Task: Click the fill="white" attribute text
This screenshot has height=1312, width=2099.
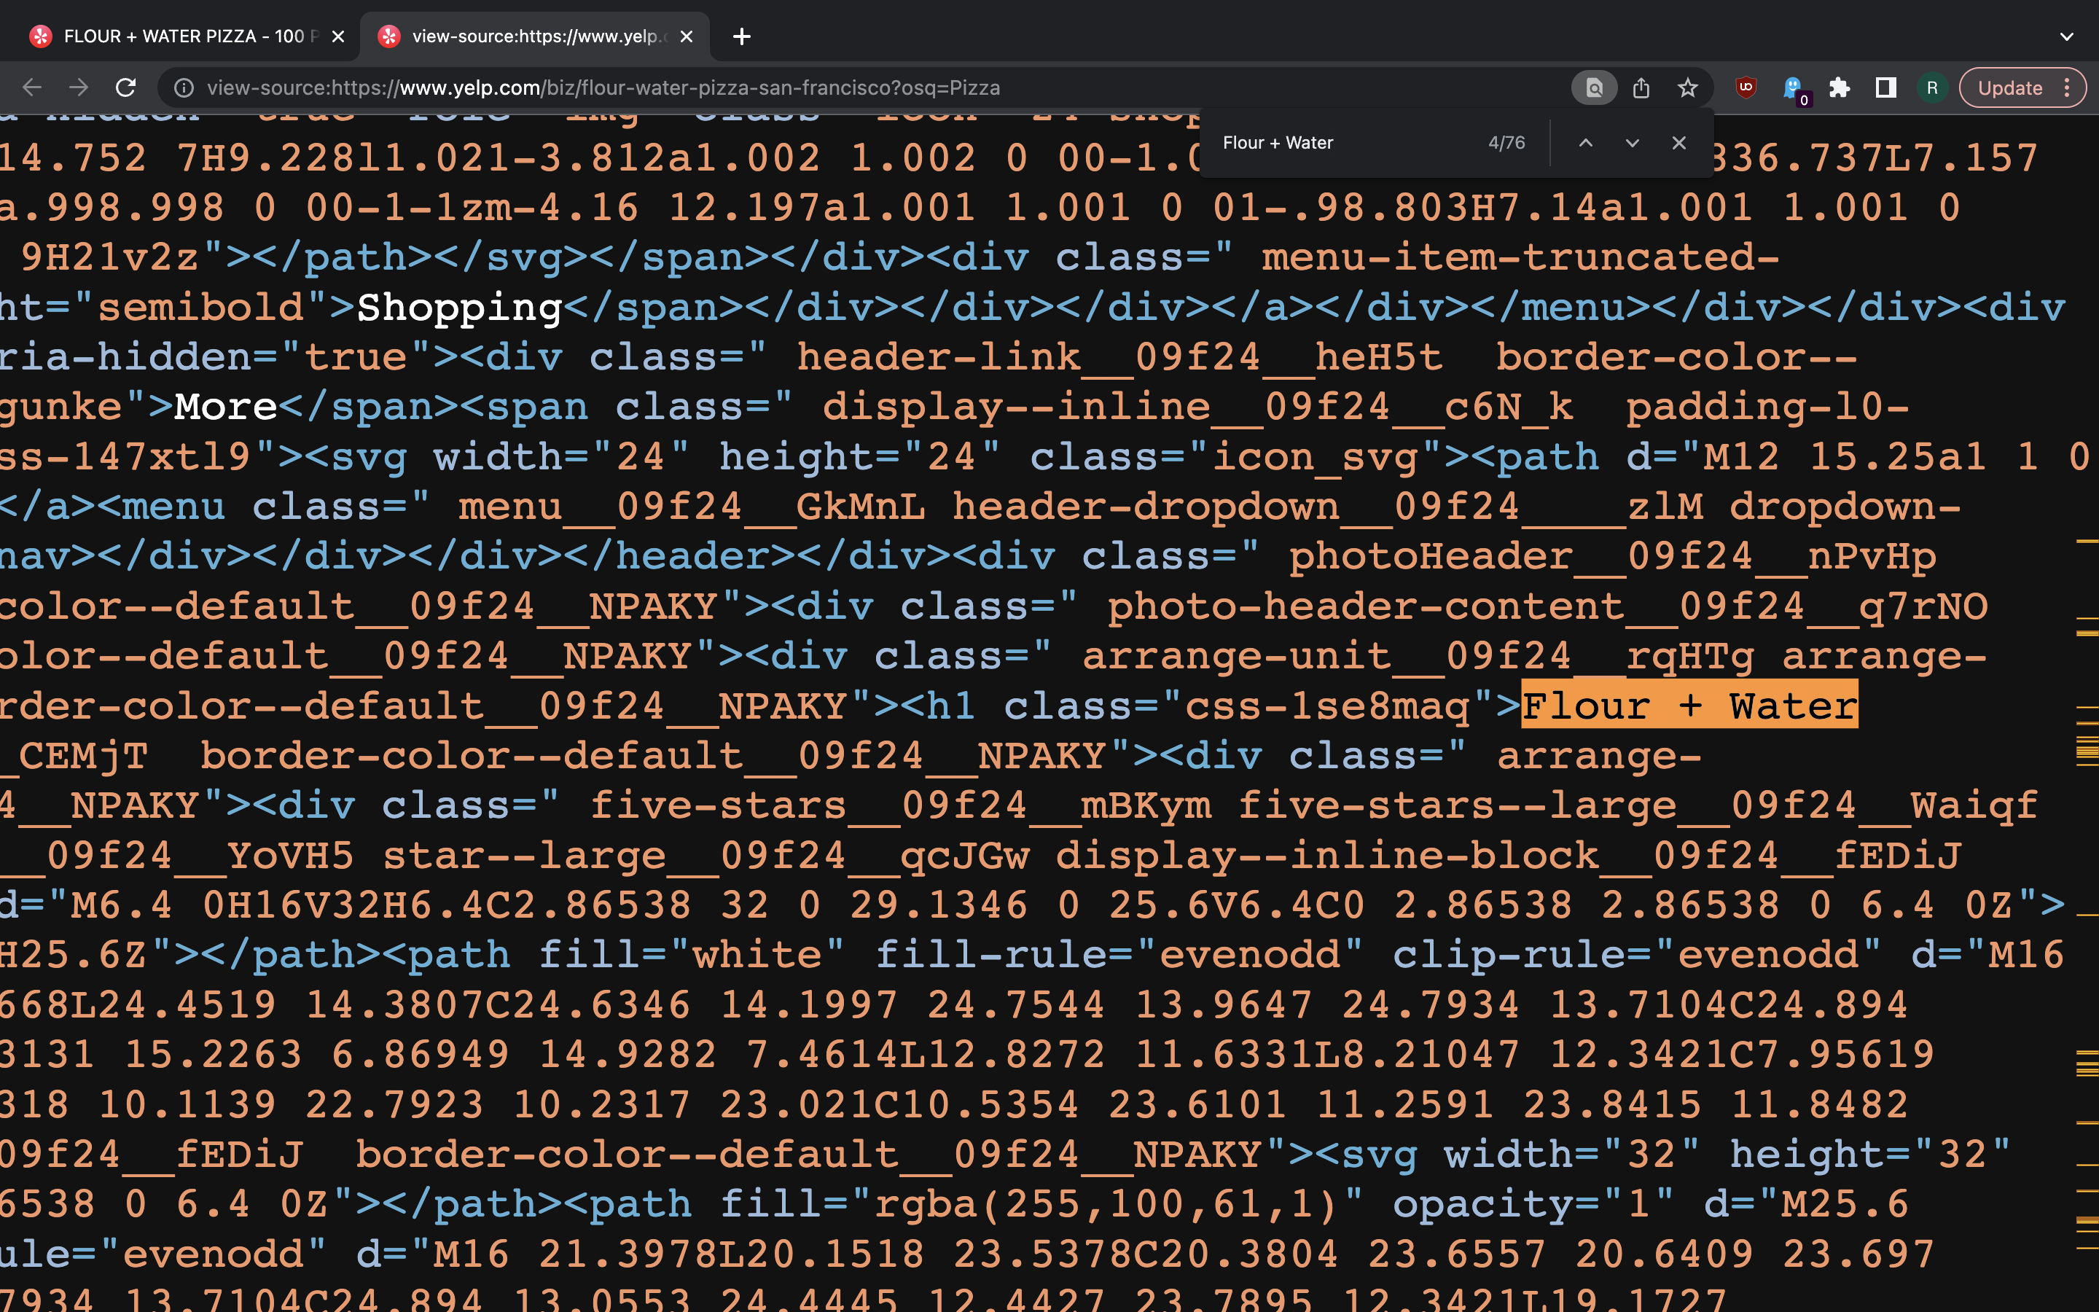Action: (x=690, y=955)
